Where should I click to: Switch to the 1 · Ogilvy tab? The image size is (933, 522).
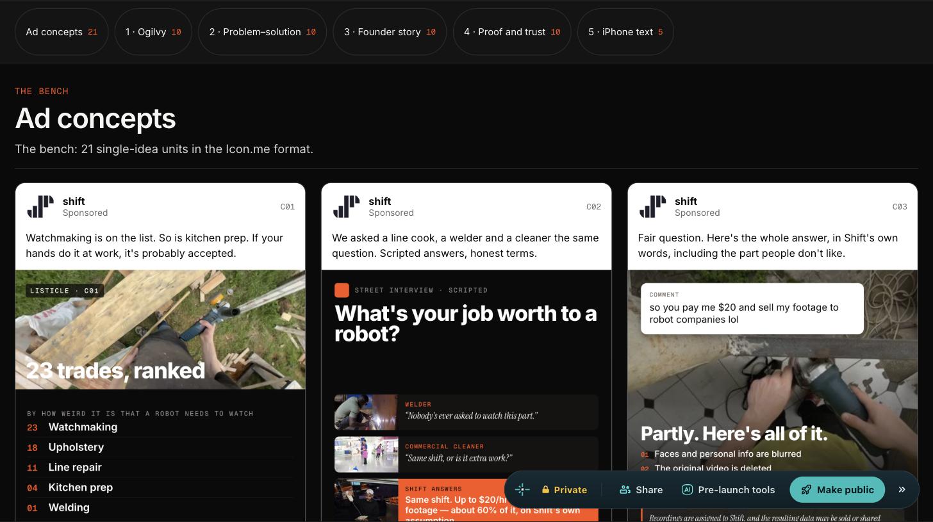153,32
